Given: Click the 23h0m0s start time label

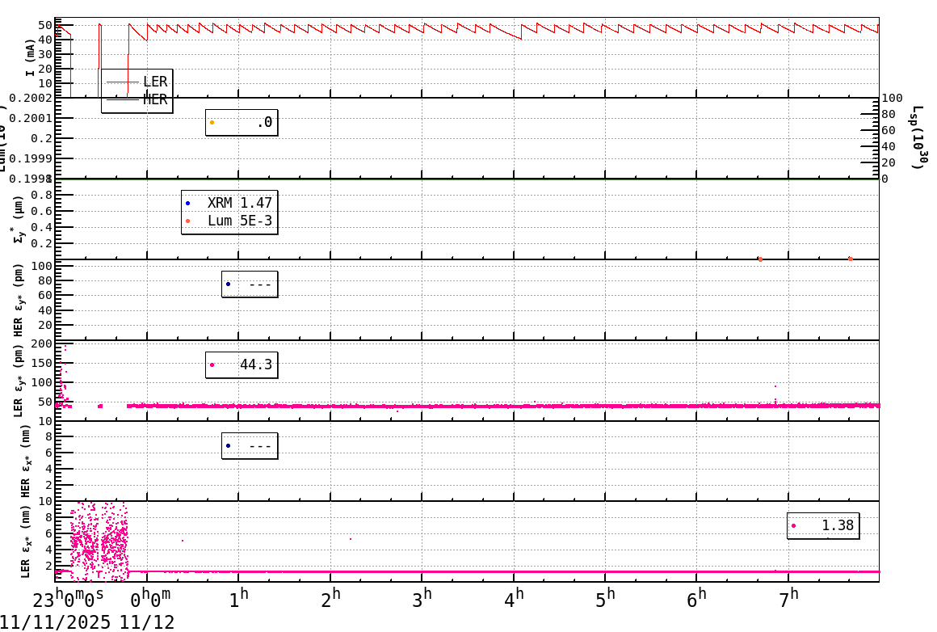Looking at the screenshot, I should click(x=68, y=599).
